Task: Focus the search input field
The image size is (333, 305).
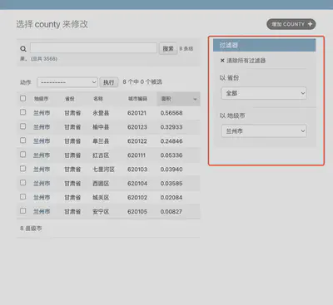Action: 93,48
